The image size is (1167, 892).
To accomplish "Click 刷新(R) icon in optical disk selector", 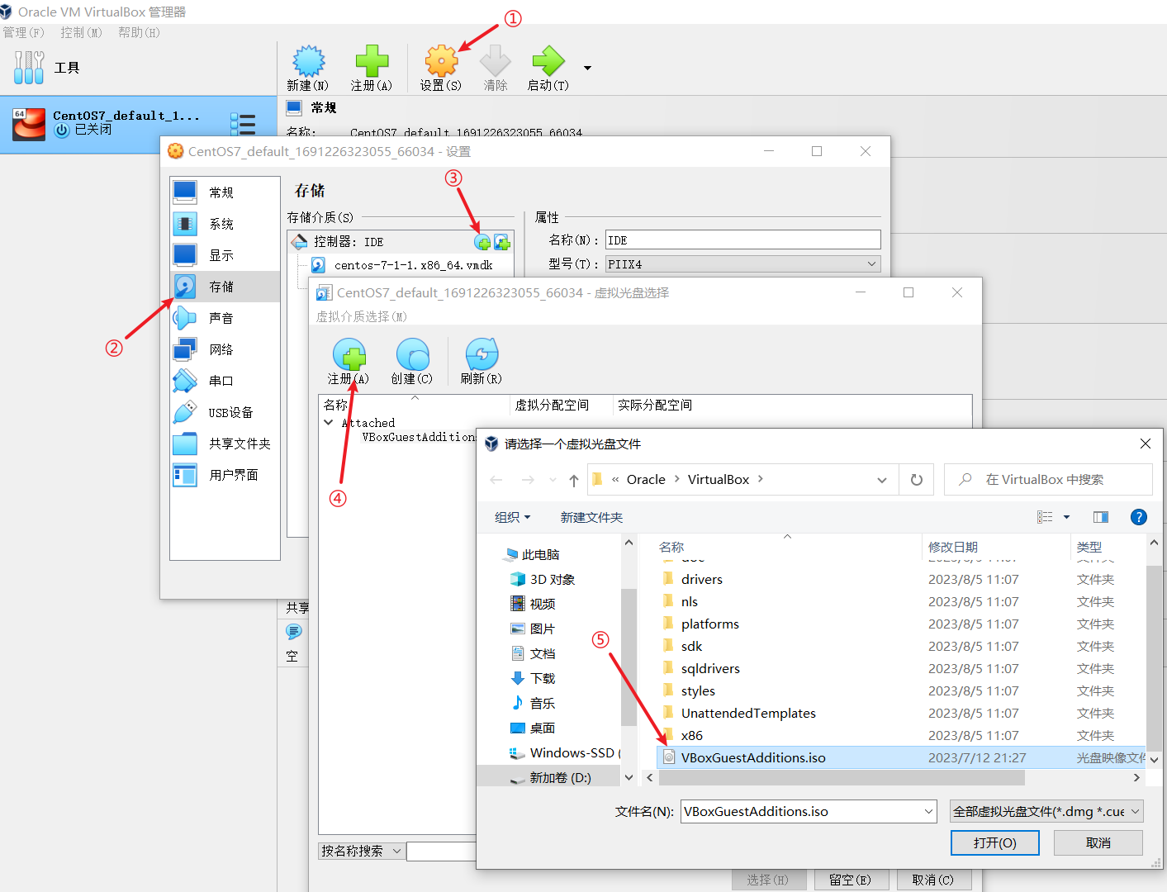I will [482, 362].
